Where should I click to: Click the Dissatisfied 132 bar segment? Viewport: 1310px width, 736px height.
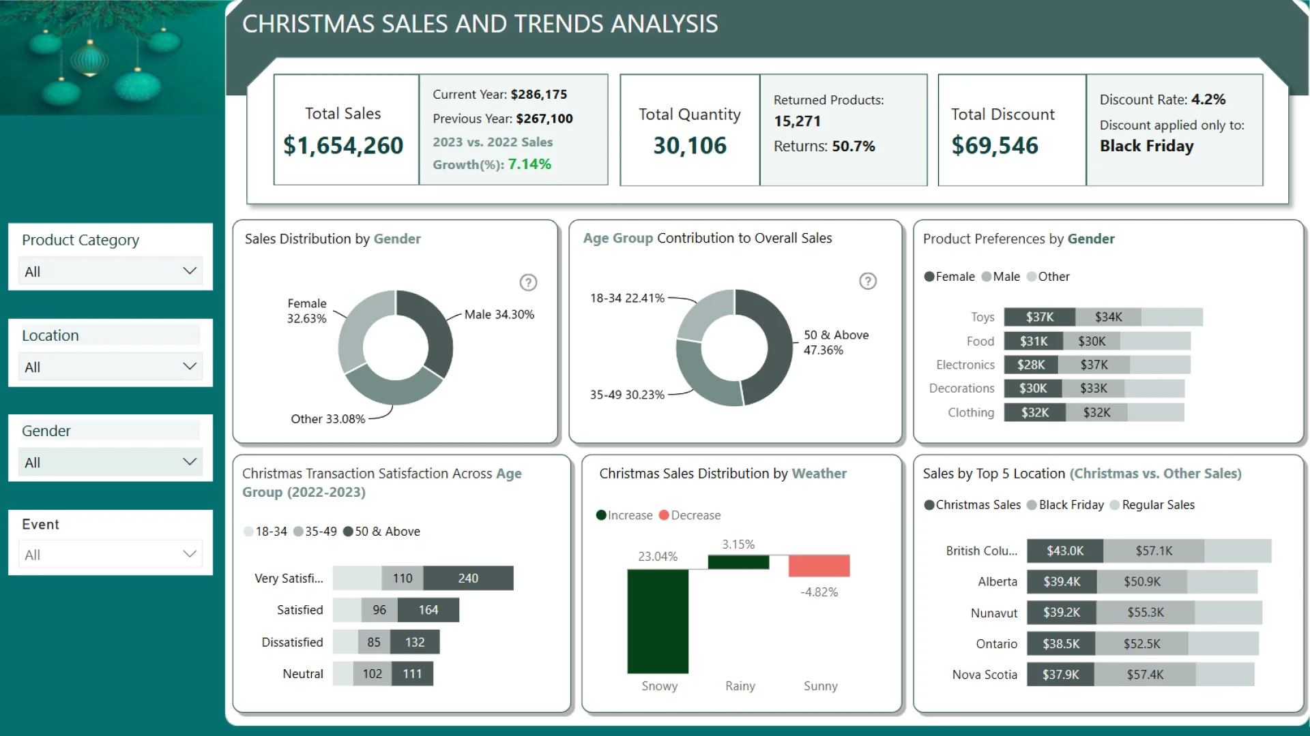(x=415, y=642)
